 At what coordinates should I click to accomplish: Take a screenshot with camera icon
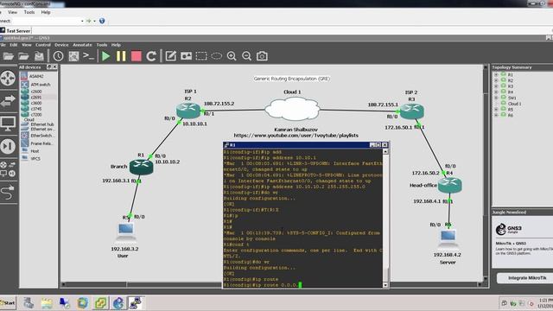262,56
